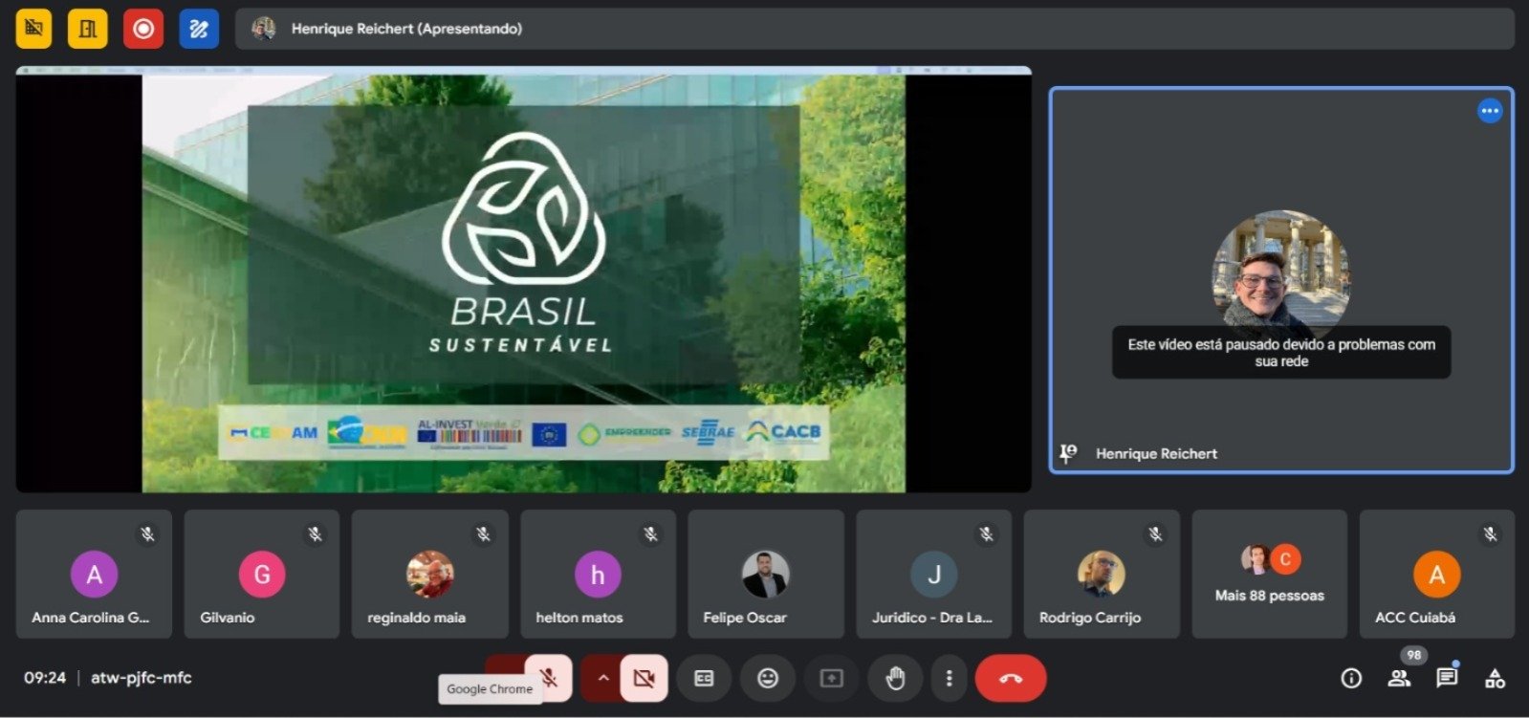
Task: Select Henrique Reichert's circular profile photo
Action: click(x=1280, y=277)
